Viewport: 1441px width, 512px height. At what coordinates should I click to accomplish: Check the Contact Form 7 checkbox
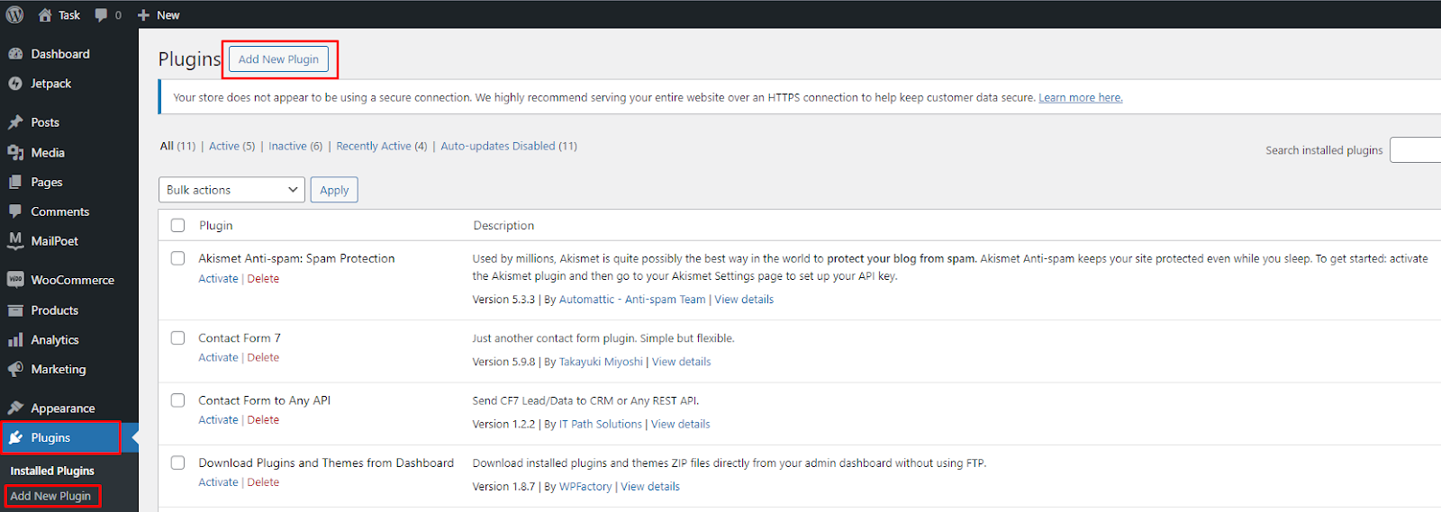178,338
